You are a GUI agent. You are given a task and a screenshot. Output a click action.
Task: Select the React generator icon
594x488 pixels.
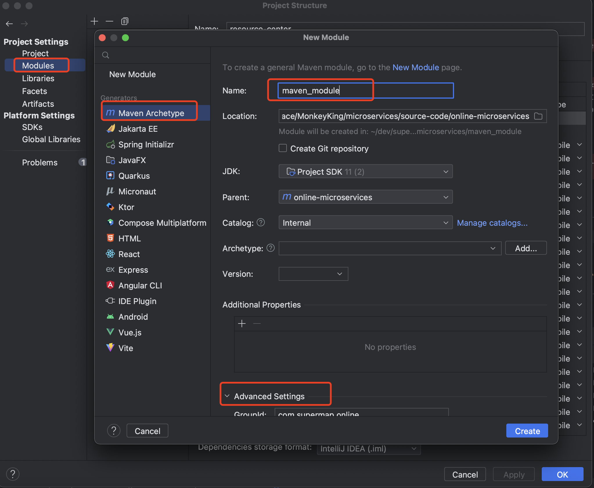point(110,254)
